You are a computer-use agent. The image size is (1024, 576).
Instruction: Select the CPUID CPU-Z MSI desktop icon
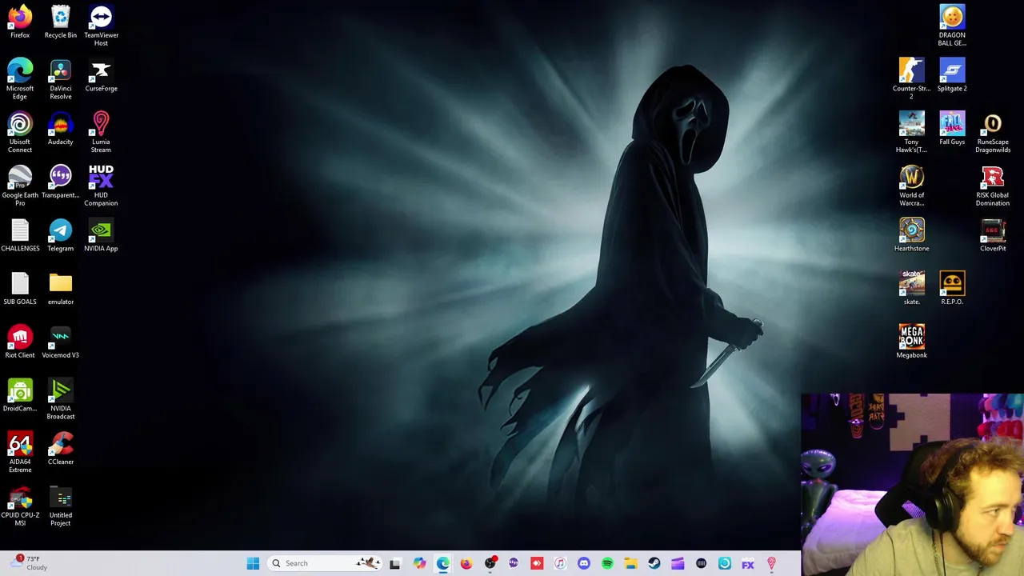[20, 506]
